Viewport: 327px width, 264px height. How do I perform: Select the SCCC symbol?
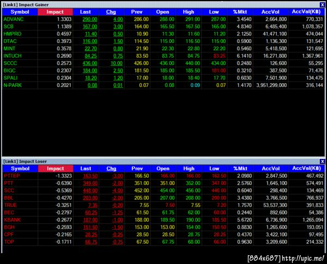[x=10, y=63]
